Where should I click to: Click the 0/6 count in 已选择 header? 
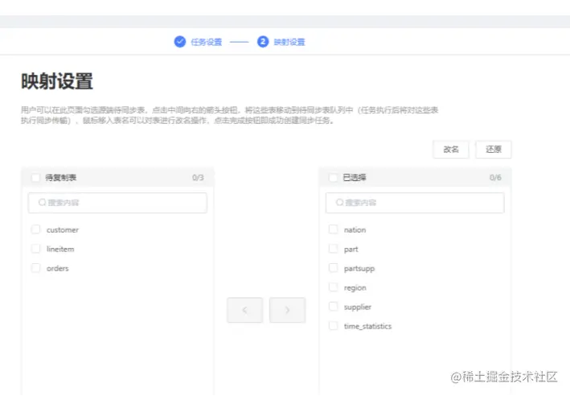(495, 178)
